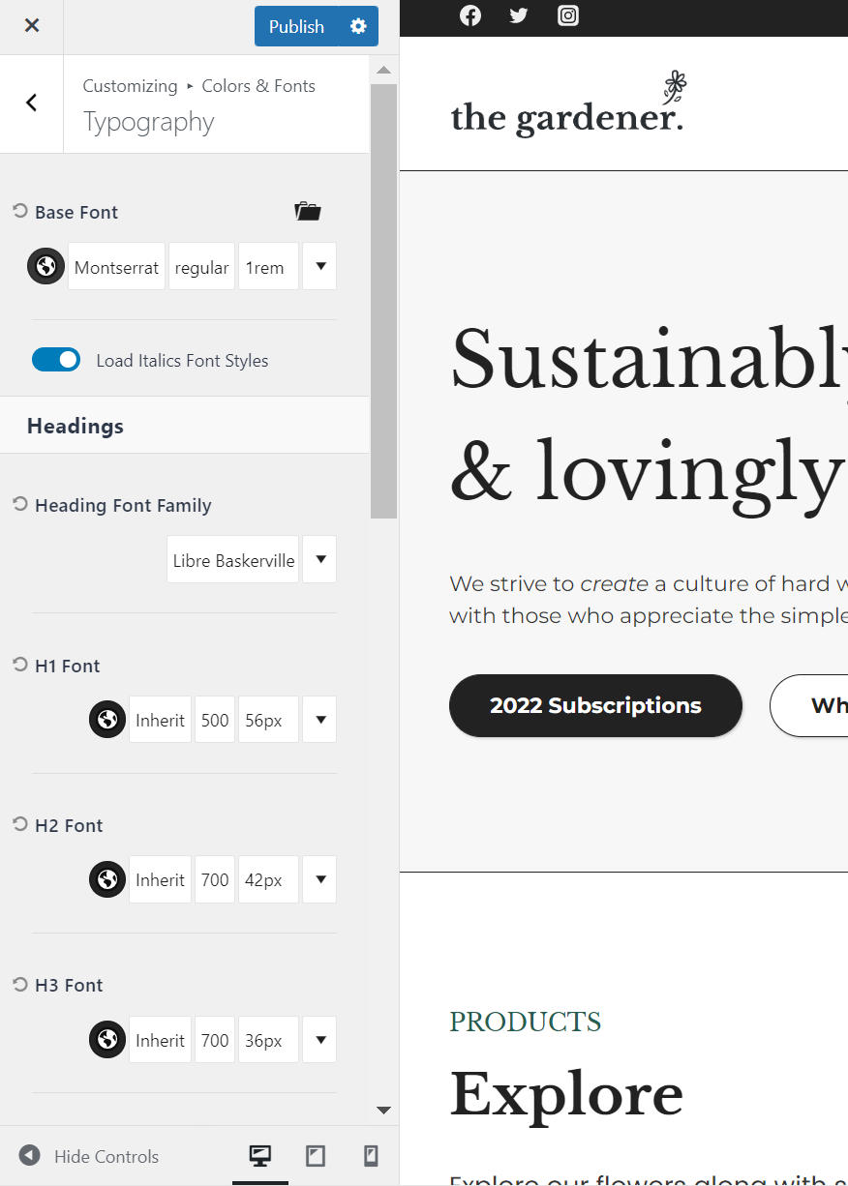Open publish settings gear

358,26
